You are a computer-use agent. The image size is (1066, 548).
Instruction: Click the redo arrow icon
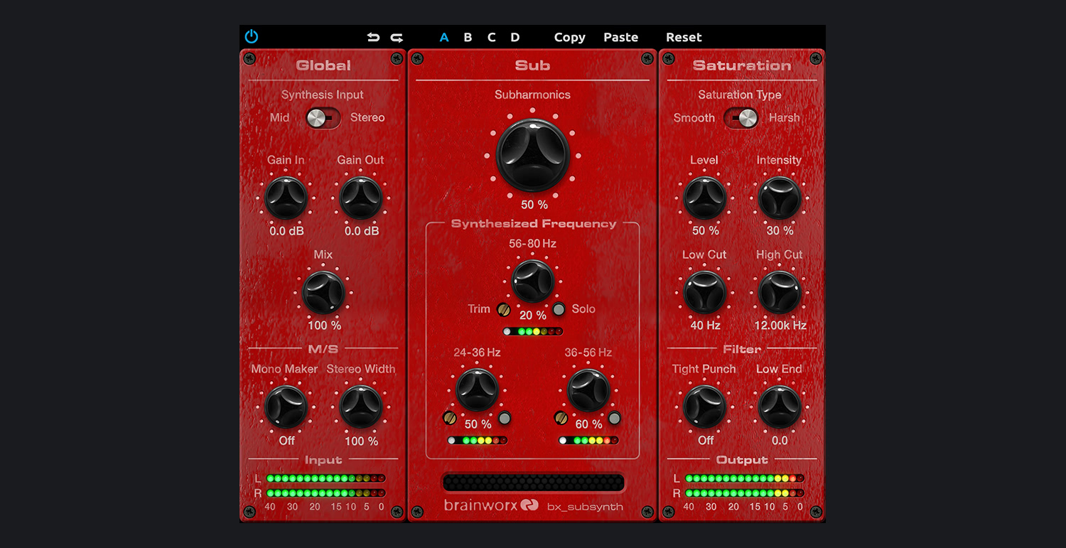(397, 36)
